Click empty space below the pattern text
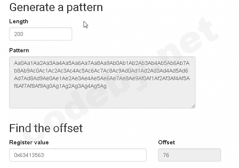The height and width of the screenshot is (168, 239). [x=102, y=99]
